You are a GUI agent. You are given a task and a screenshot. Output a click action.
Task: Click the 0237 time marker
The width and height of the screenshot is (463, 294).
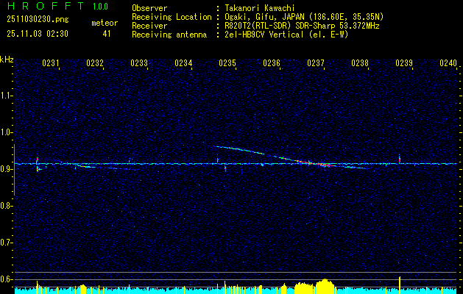(x=316, y=64)
